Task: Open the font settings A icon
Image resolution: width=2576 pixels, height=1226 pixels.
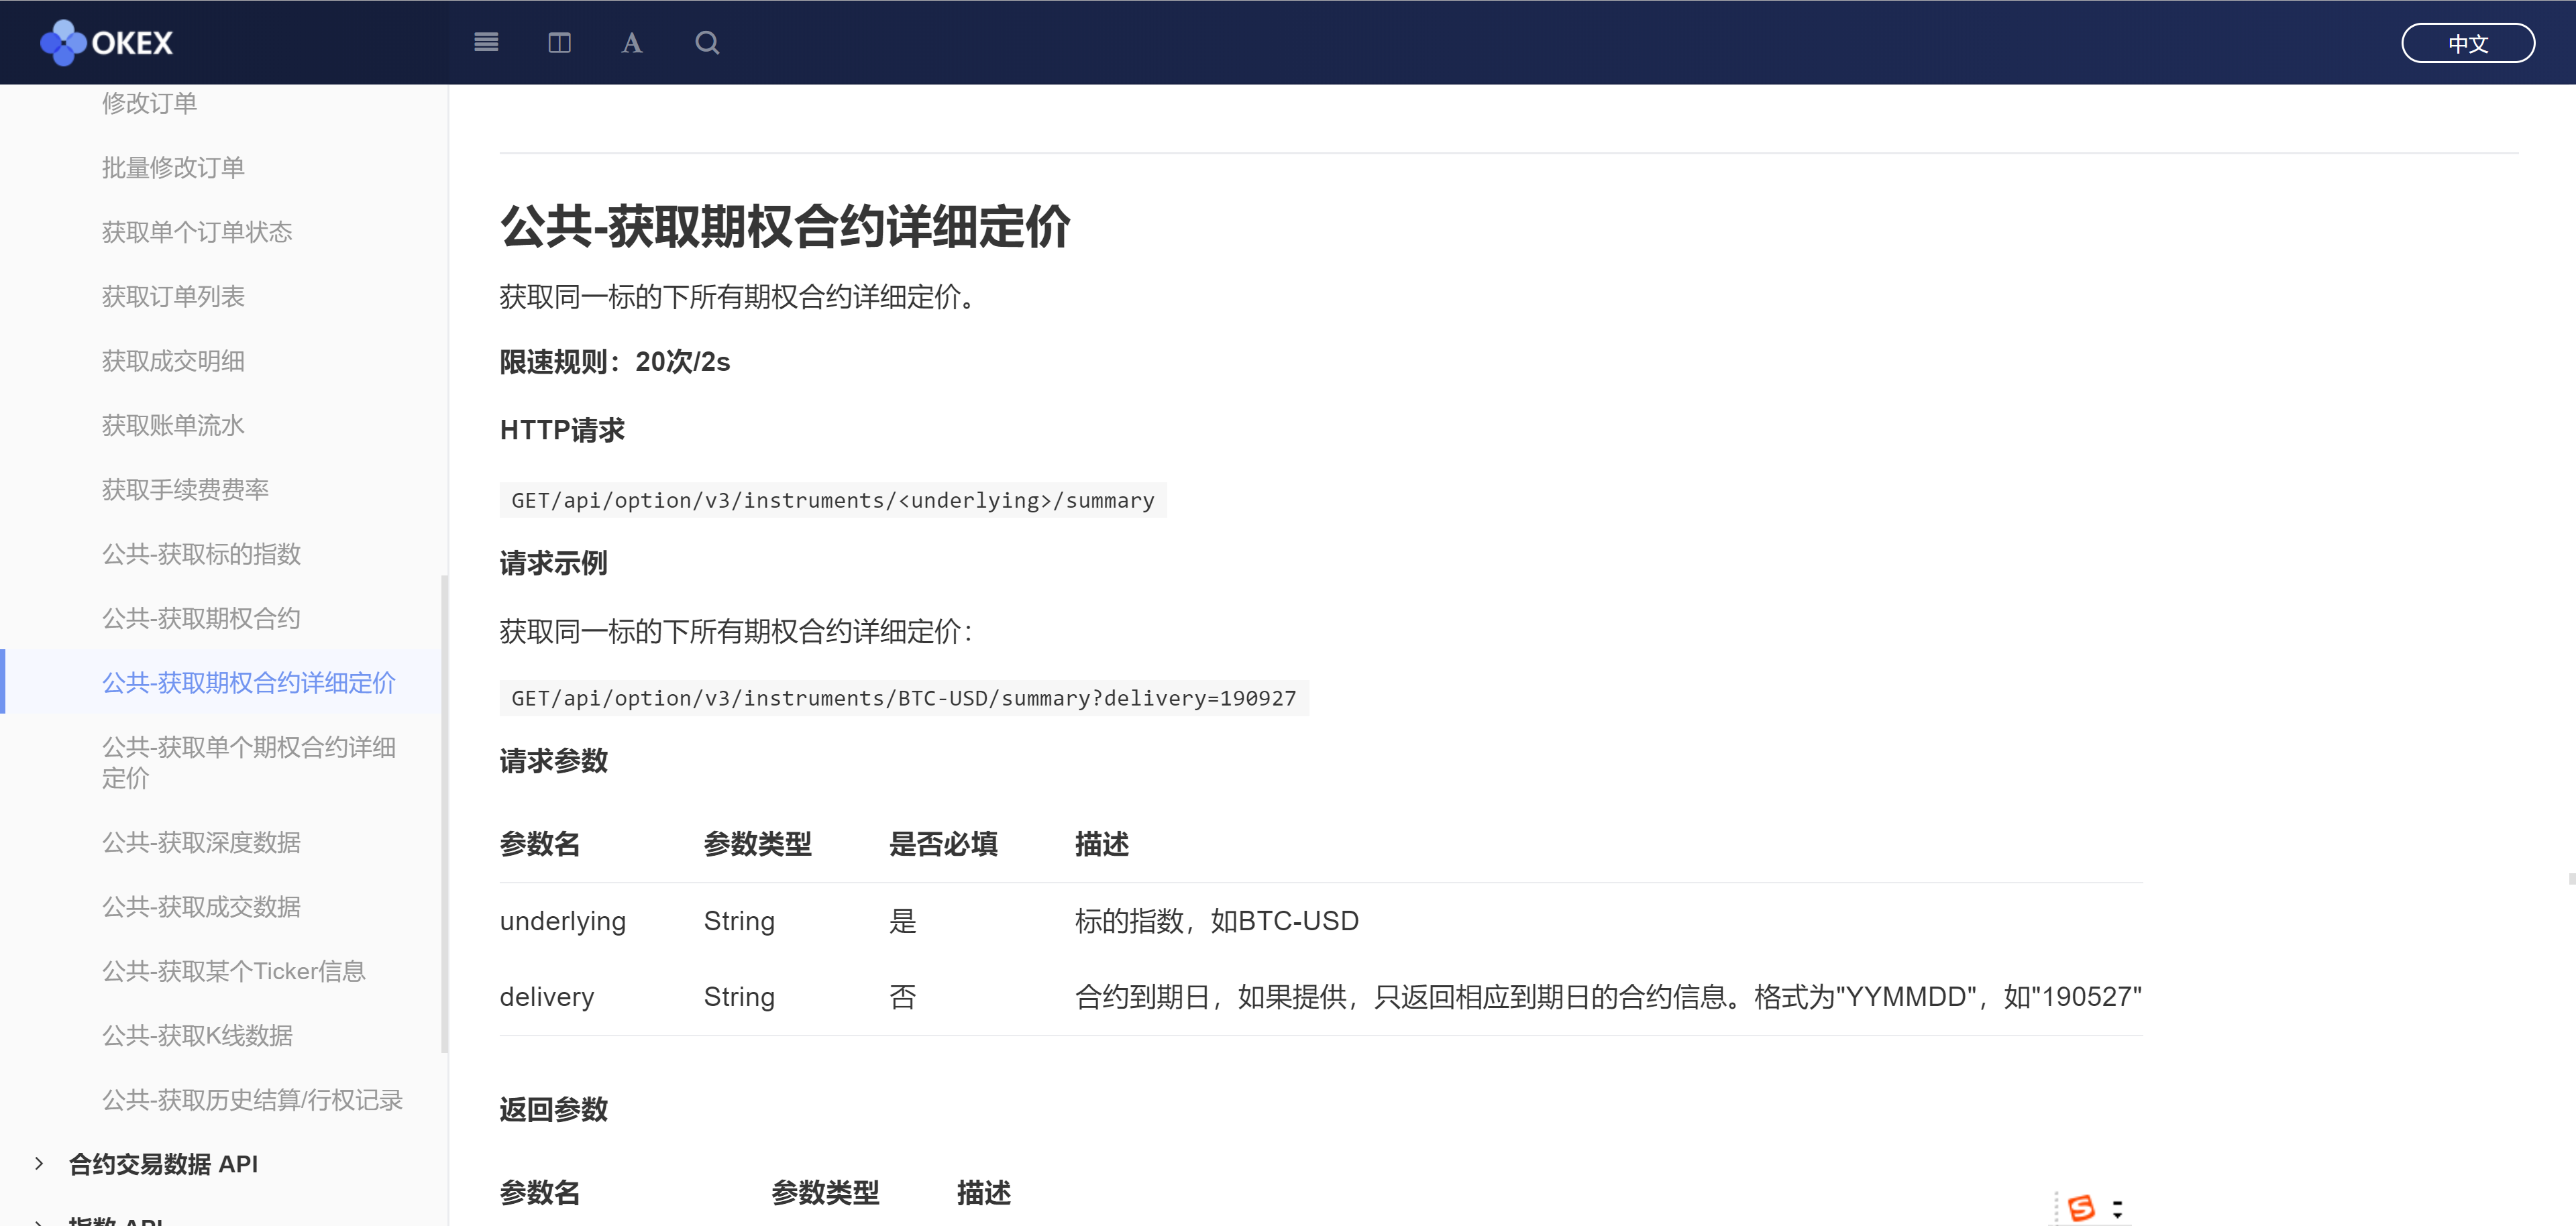Action: [631, 43]
